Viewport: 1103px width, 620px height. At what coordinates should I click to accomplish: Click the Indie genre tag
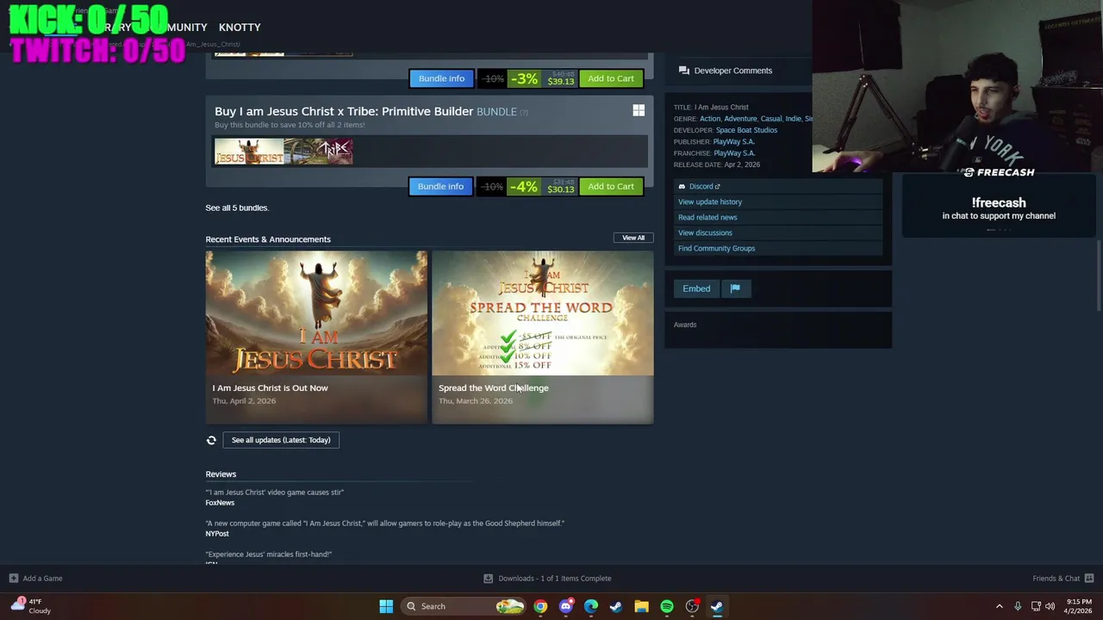click(x=793, y=119)
